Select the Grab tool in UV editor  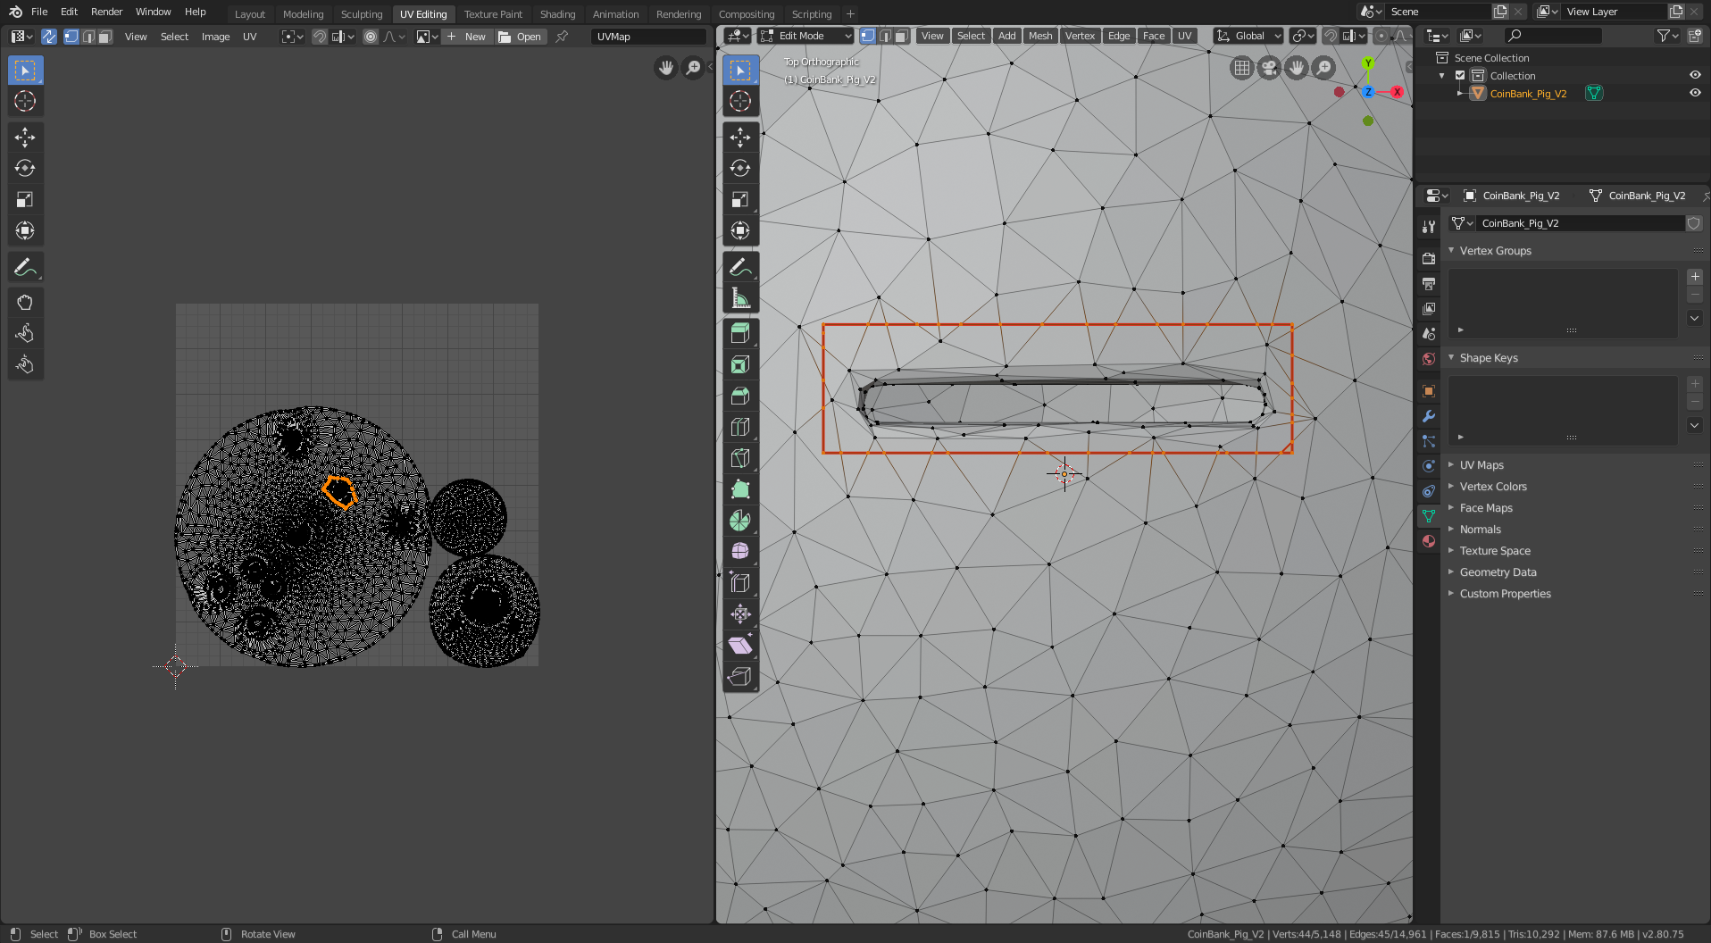click(25, 302)
